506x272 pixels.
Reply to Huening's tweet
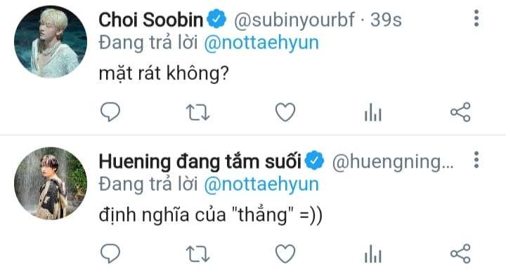pyautogui.click(x=110, y=253)
